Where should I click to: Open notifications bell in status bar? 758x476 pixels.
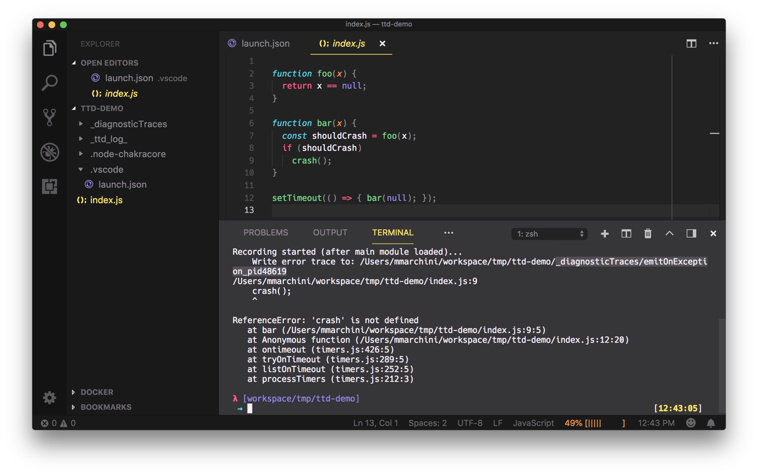(x=711, y=423)
